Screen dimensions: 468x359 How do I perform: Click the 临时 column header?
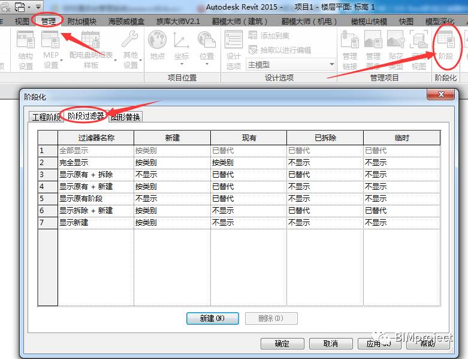[x=401, y=138]
